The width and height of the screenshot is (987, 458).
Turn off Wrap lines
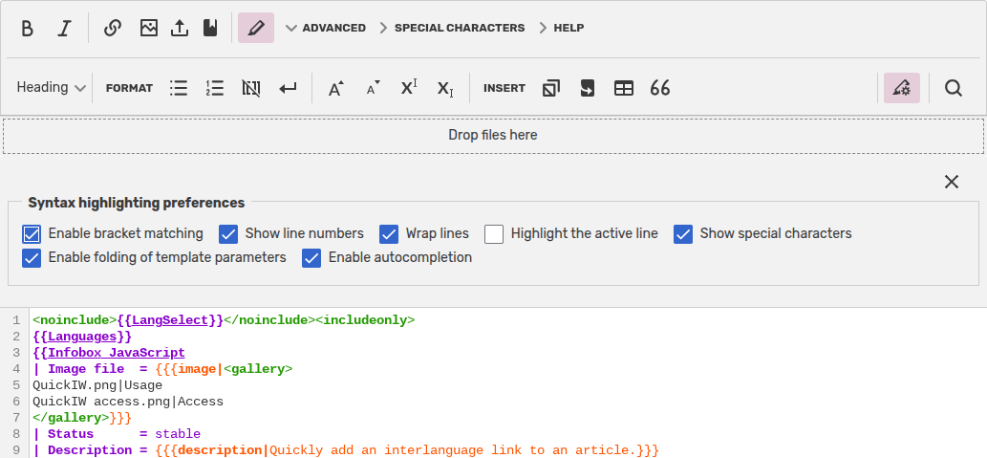389,234
